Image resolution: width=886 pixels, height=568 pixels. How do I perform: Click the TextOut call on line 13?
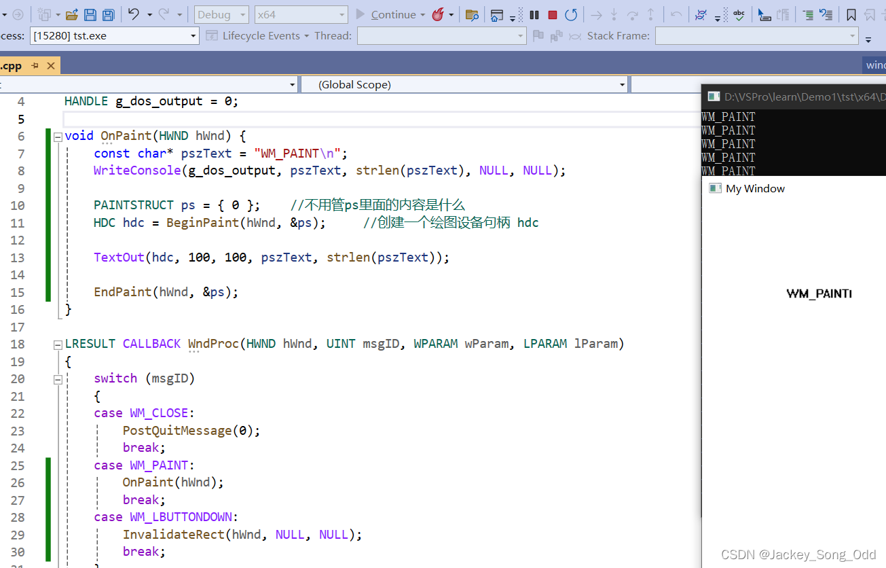click(x=272, y=258)
